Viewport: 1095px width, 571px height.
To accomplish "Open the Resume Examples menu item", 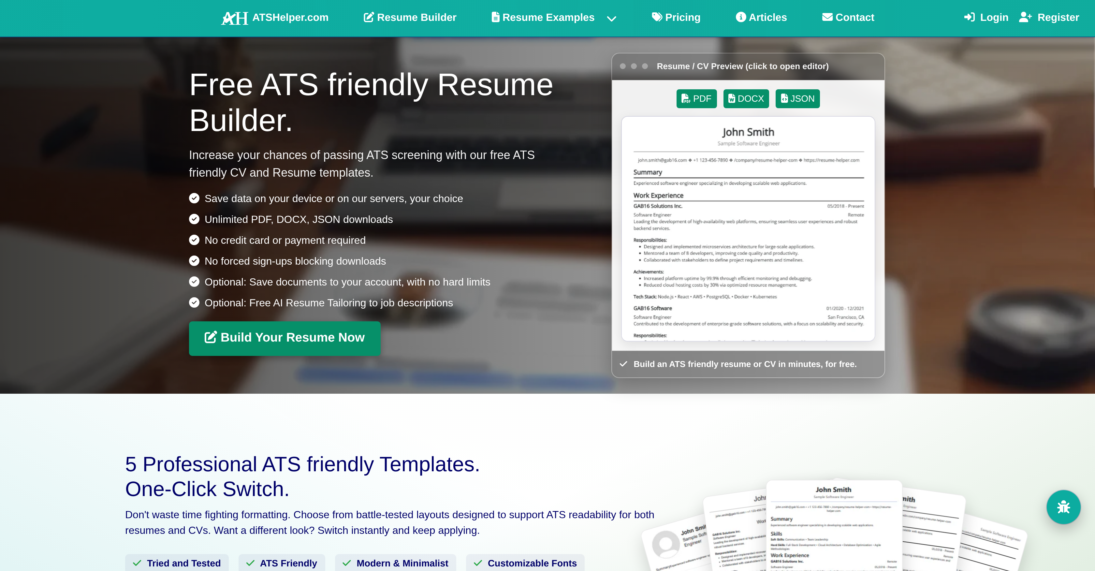I will (543, 17).
